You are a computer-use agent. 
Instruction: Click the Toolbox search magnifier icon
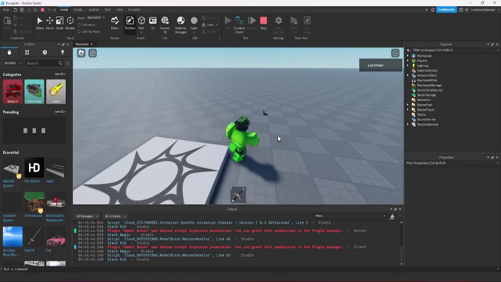(x=60, y=63)
